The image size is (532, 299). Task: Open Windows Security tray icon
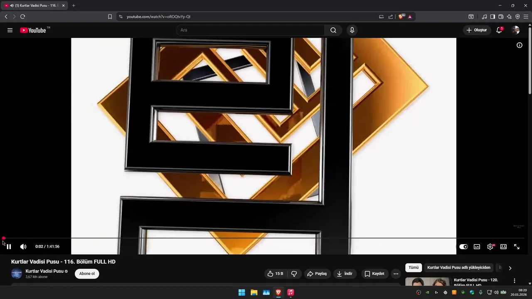[472, 292]
